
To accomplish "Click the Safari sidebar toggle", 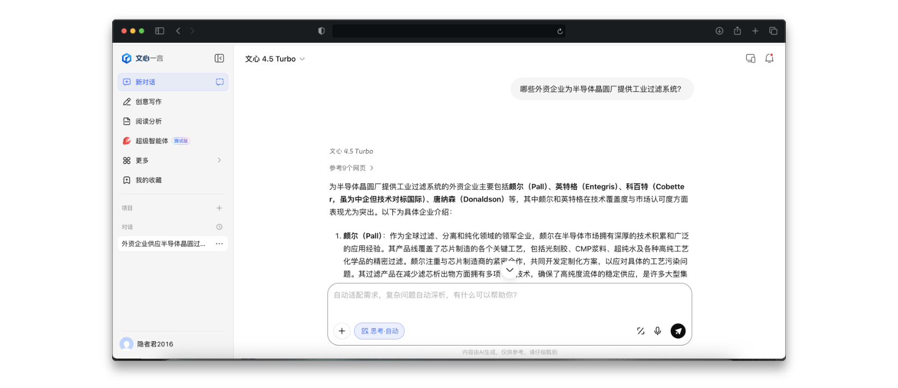I will (160, 31).
